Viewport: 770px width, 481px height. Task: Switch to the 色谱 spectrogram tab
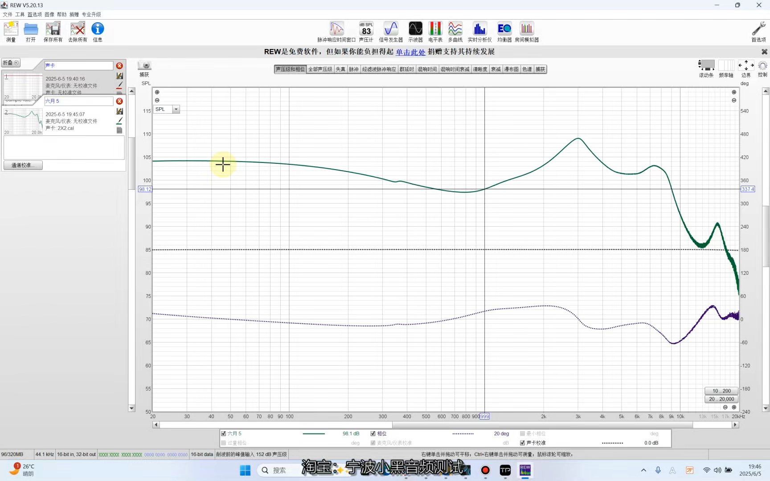(x=527, y=69)
